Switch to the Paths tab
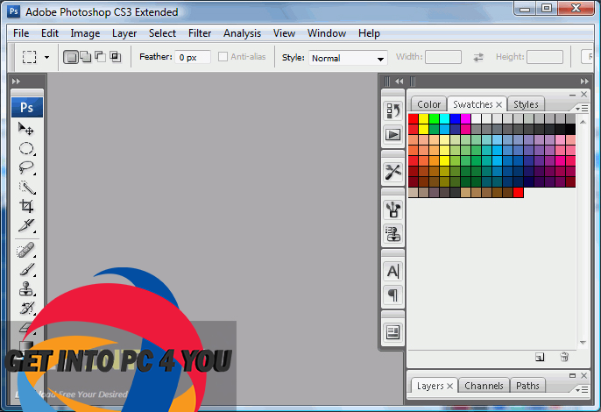Image resolution: width=601 pixels, height=412 pixels. tap(527, 386)
